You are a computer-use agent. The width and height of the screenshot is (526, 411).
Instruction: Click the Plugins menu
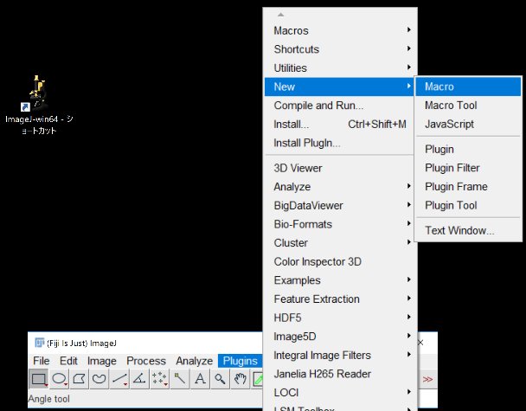point(241,361)
